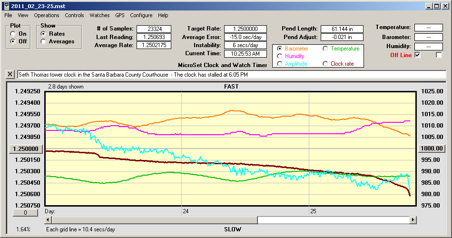452x238 pixels.
Task: Click the application icon in the title bar
Action: (x=6, y=6)
